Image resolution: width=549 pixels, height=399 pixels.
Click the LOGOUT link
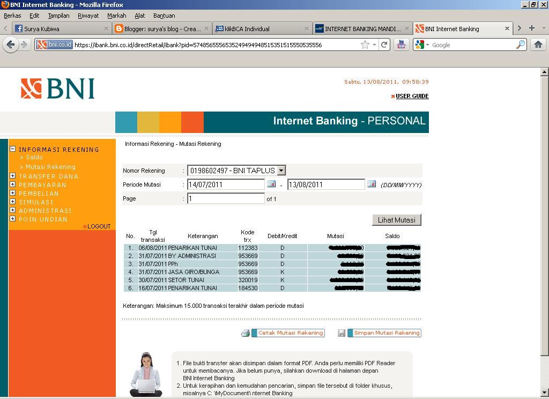coord(99,226)
